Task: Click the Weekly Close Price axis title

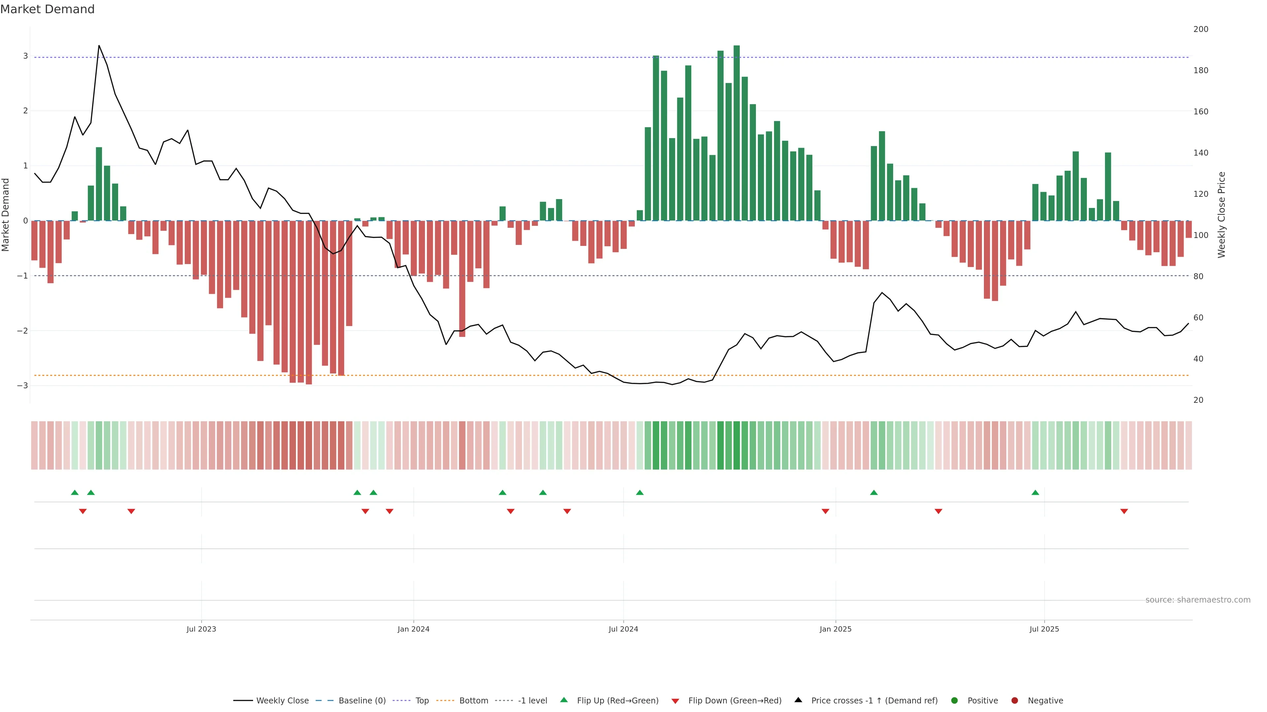Action: tap(1222, 215)
